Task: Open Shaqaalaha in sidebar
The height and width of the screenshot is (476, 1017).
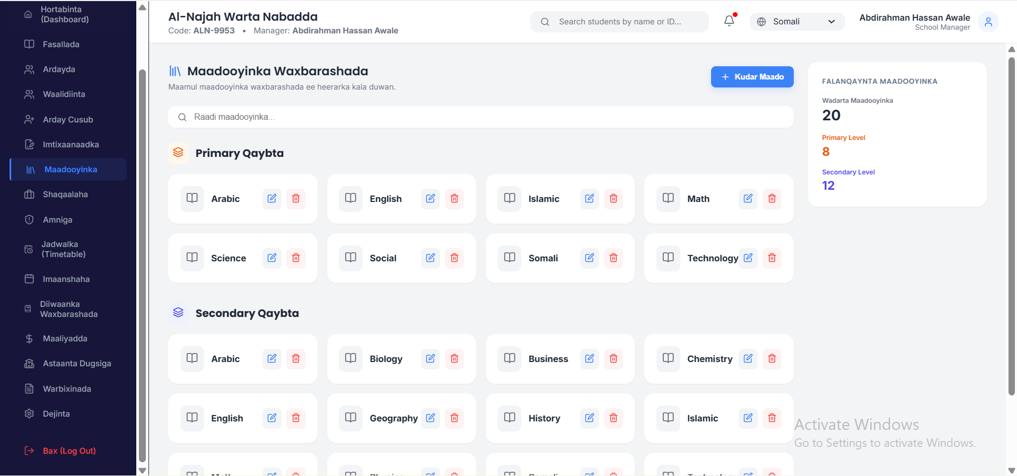Action: (68, 195)
